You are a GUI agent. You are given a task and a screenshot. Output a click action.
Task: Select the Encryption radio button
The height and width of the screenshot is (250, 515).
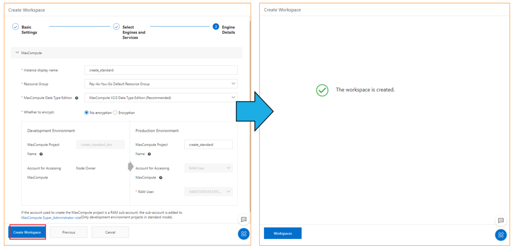(115, 113)
